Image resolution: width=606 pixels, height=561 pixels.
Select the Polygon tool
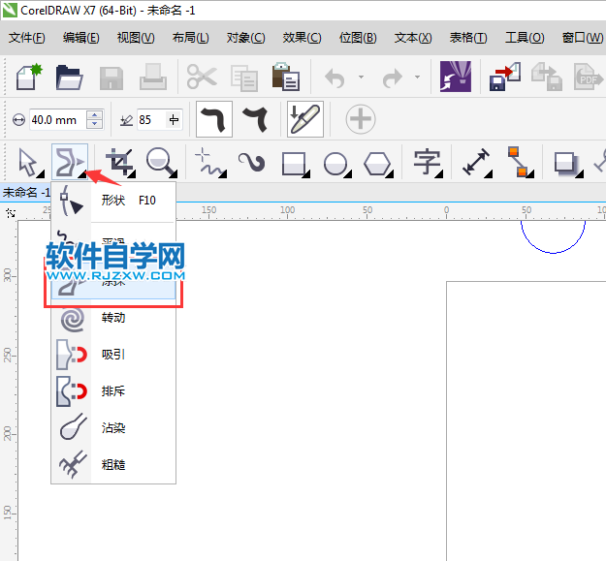point(377,162)
